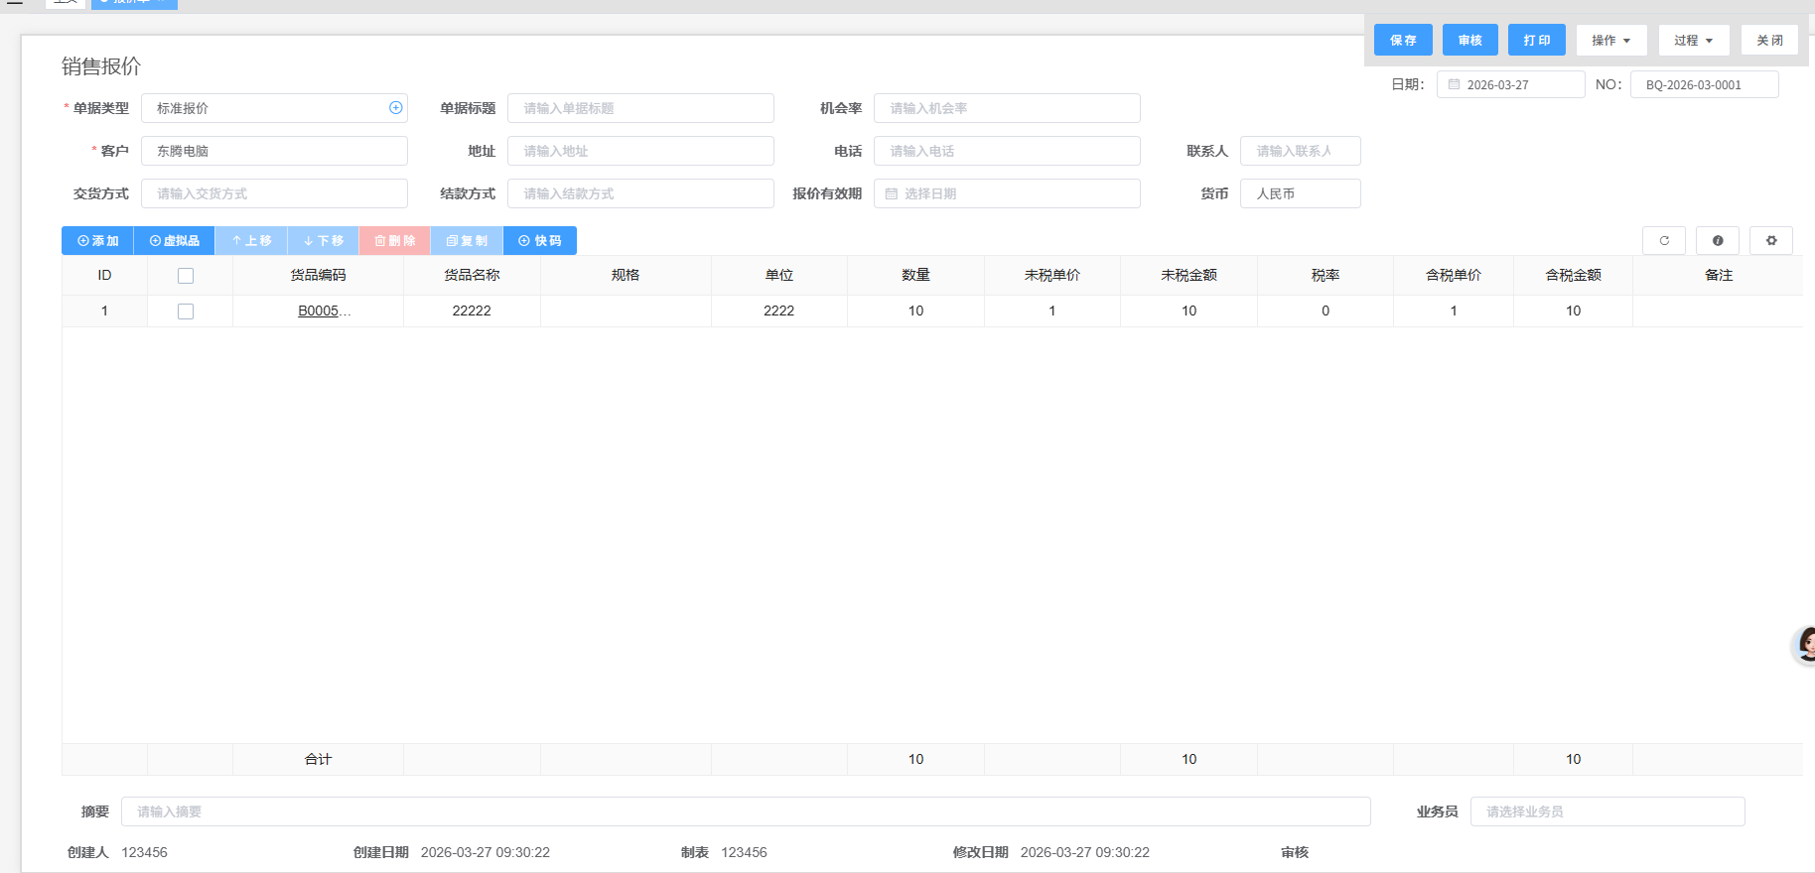This screenshot has height=873, width=1815.
Task: Click the 保存 save button
Action: tap(1403, 41)
